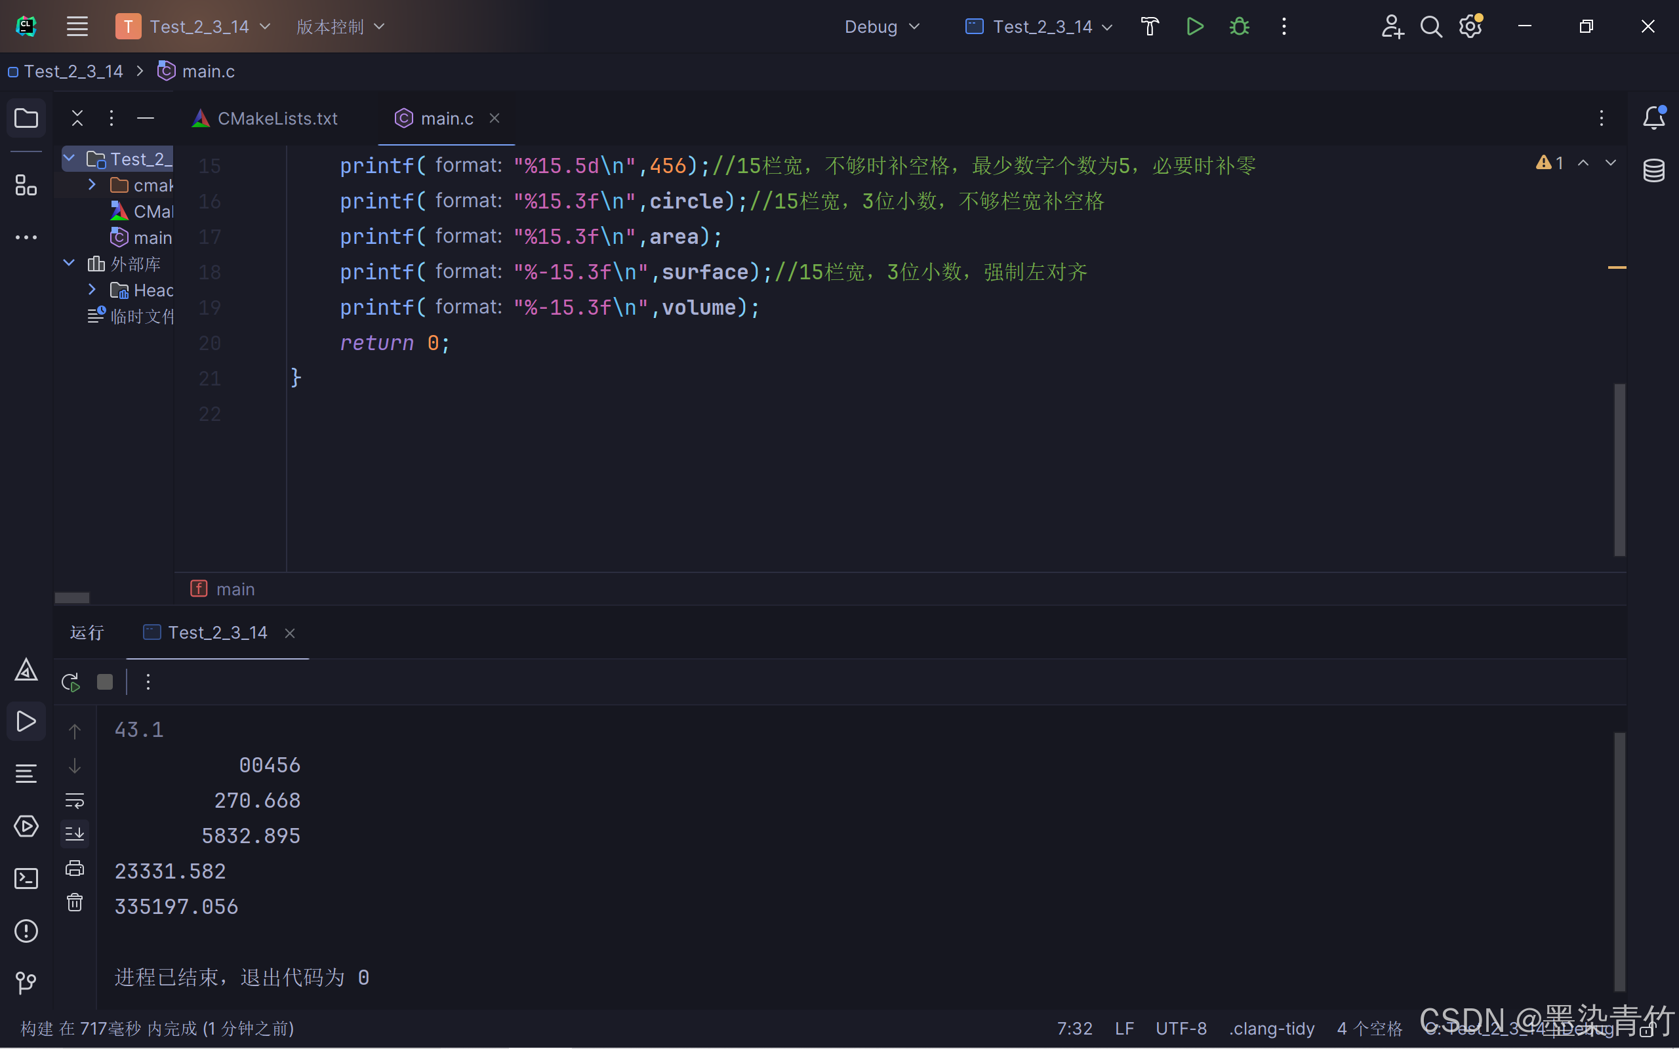Image resolution: width=1679 pixels, height=1049 pixels.
Task: Click the Build hammer icon
Action: click(x=1150, y=26)
